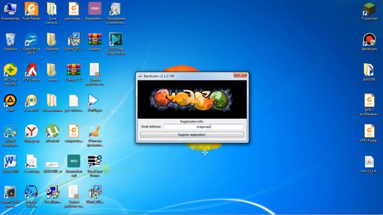This screenshot has width=383, height=215.
Task: Open the uTorrent shortcut icon
Action: (x=52, y=133)
